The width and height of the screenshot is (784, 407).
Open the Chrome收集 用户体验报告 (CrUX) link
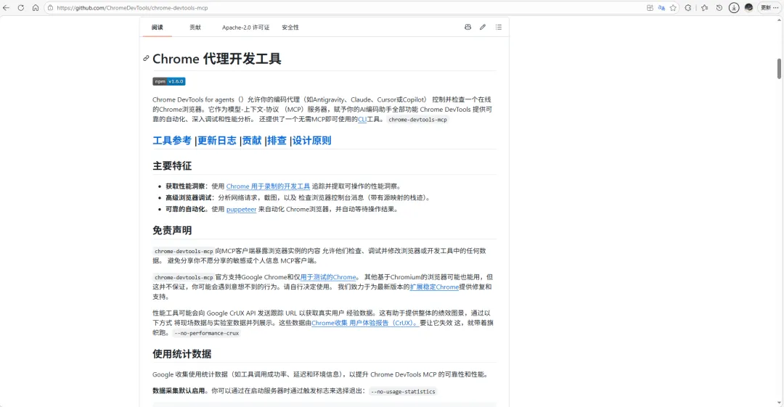(x=365, y=323)
